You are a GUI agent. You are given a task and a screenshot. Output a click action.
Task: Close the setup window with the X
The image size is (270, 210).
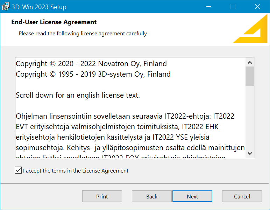tap(257, 7)
